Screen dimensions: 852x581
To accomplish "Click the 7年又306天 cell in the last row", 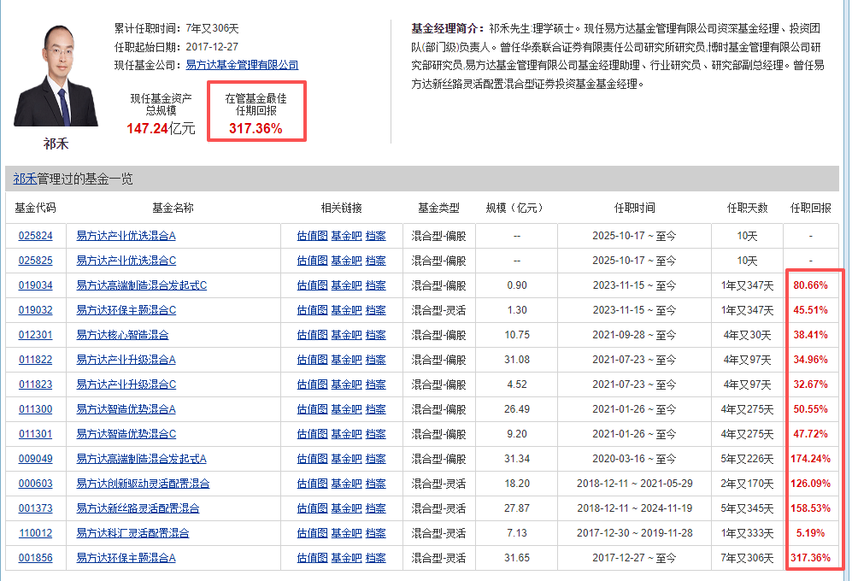I will (747, 558).
